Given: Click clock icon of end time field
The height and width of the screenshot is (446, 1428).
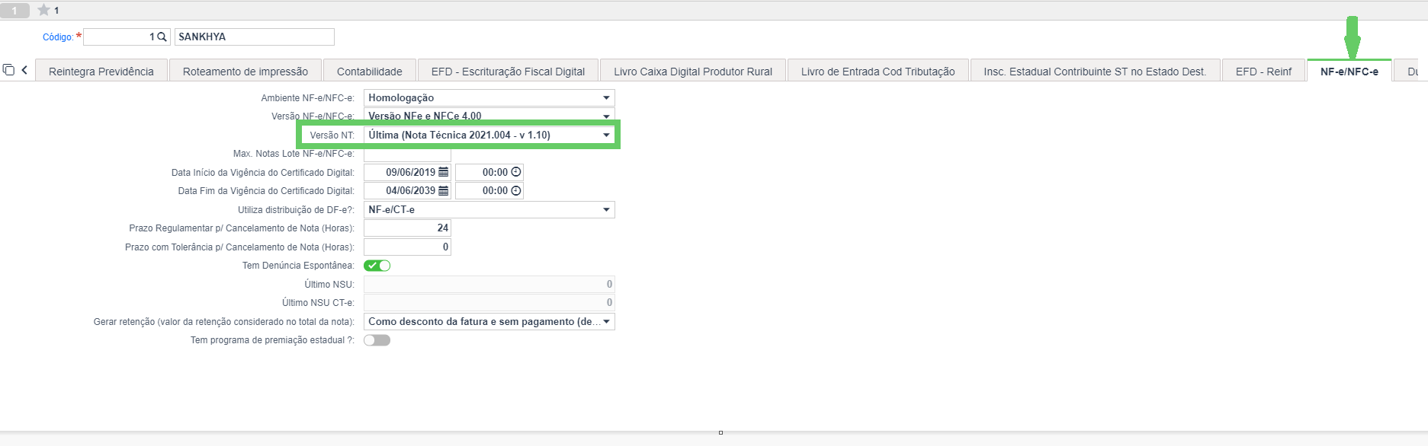Looking at the screenshot, I should [516, 190].
